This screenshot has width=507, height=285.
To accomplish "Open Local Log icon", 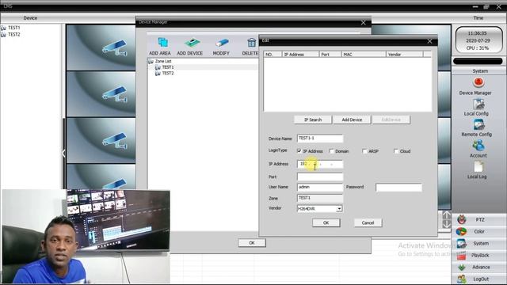I will (478, 167).
